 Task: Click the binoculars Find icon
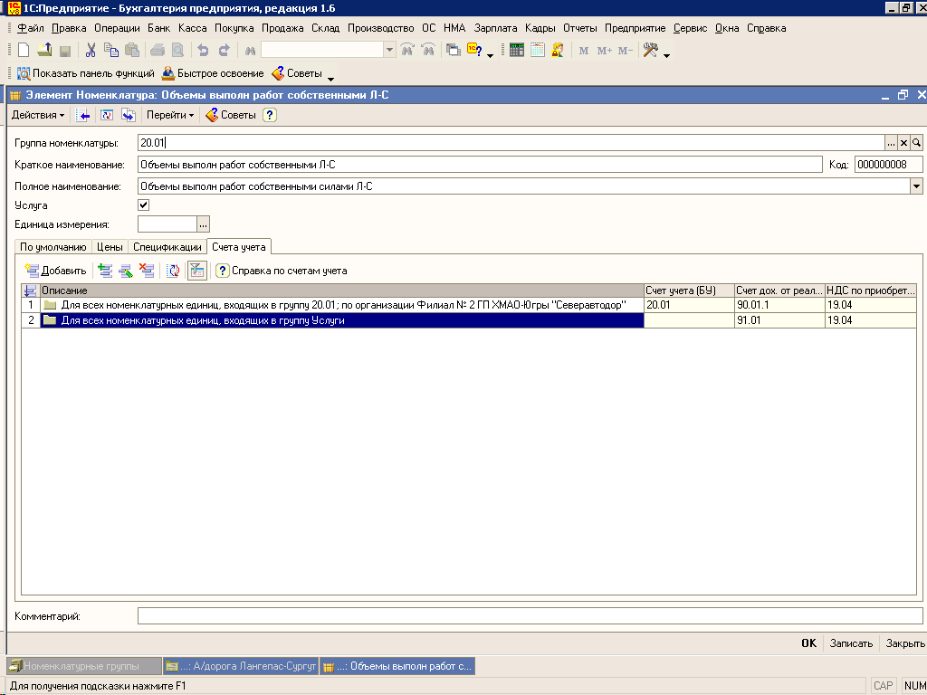click(250, 51)
